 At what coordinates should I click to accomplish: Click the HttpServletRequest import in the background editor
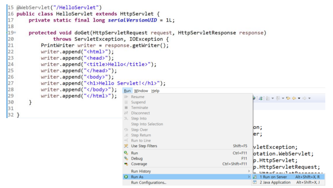(287, 167)
